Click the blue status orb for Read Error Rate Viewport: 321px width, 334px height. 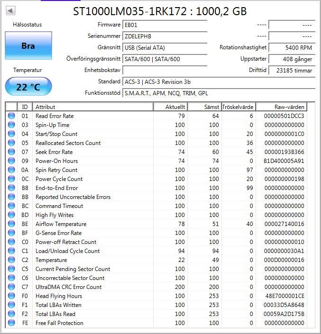point(11,116)
